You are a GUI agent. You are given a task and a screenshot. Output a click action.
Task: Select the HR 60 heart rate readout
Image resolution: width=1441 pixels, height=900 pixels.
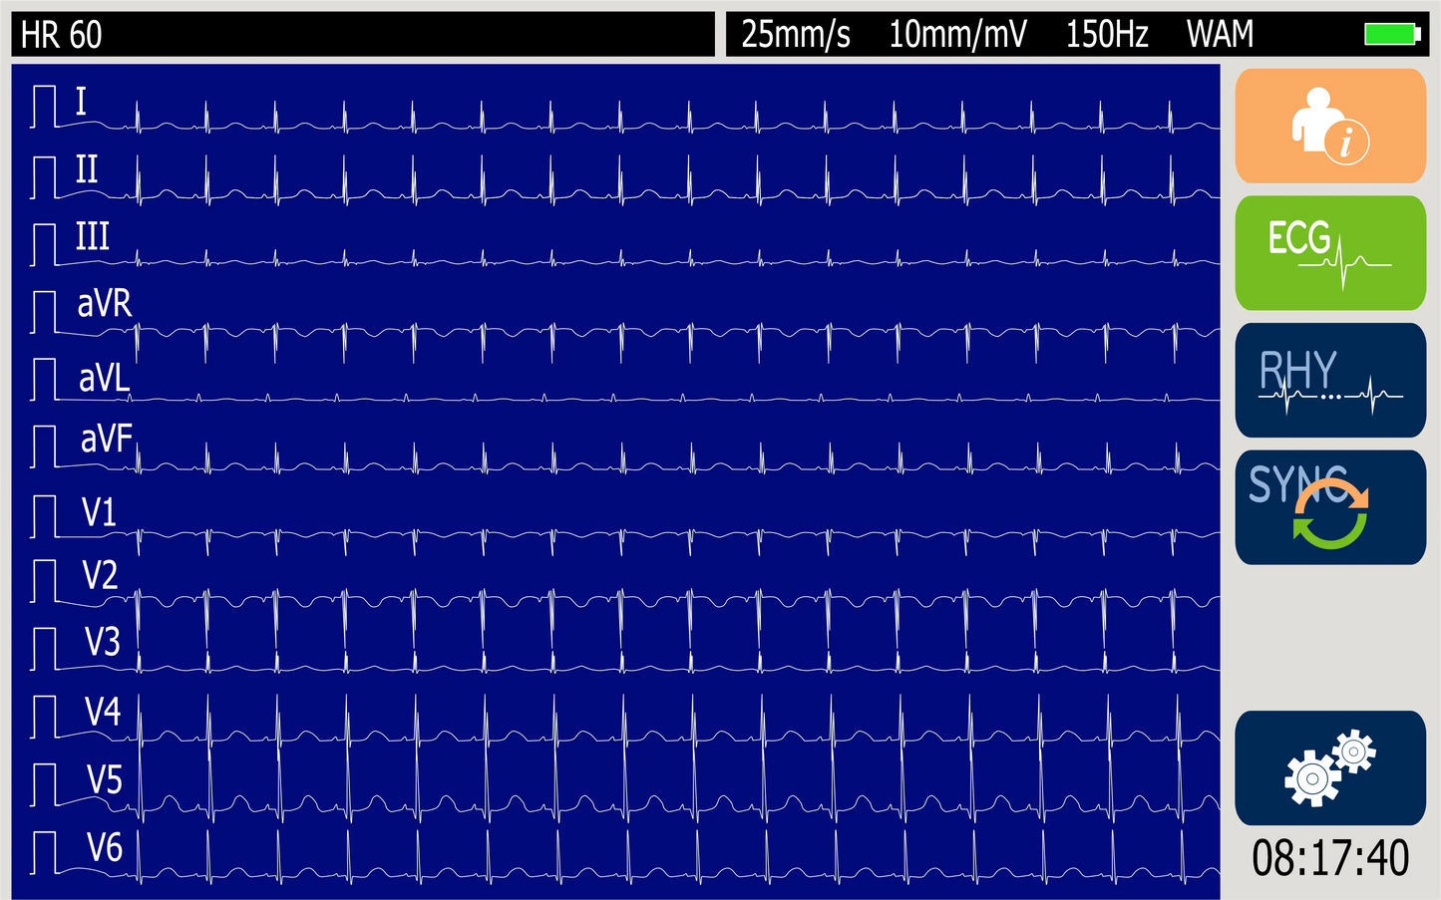point(62,35)
